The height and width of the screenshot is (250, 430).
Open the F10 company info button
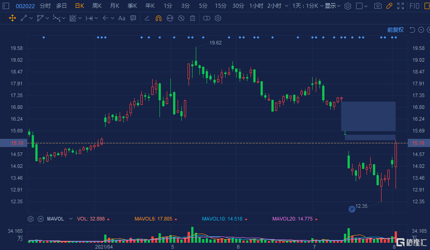pos(415,6)
